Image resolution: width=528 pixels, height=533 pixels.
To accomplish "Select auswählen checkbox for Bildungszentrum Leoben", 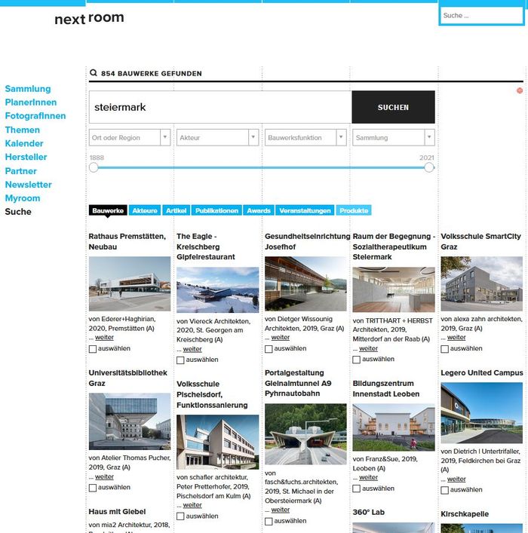I will click(357, 489).
